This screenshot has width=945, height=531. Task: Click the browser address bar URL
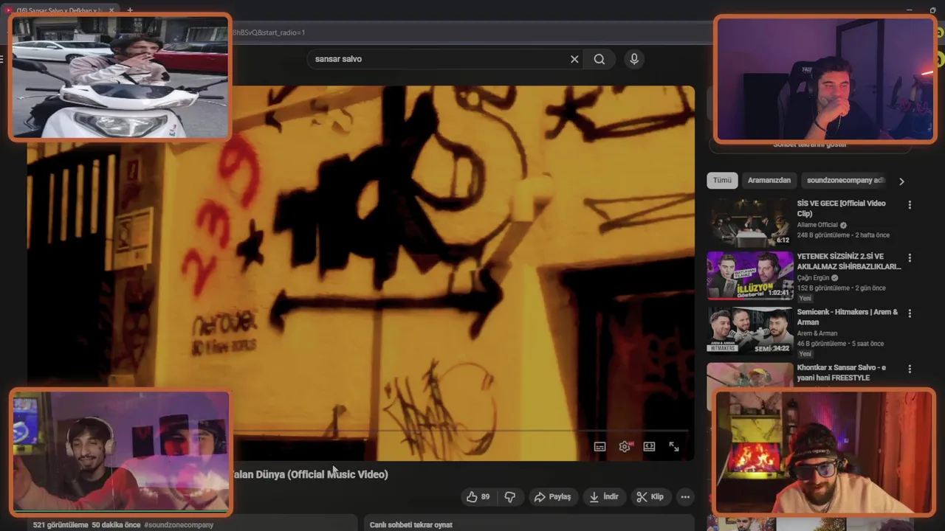(269, 32)
